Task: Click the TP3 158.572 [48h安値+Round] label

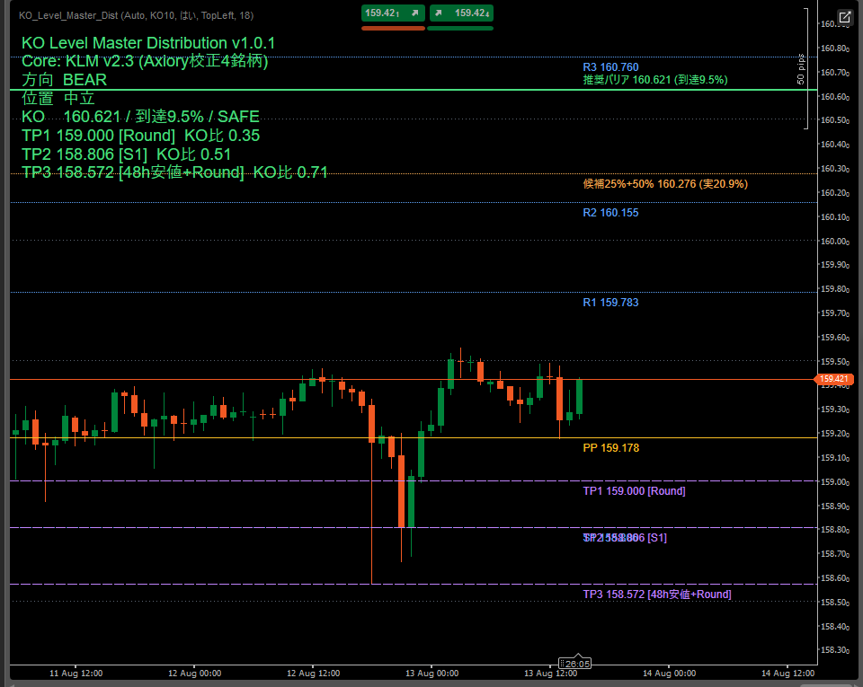Action: [x=656, y=595]
